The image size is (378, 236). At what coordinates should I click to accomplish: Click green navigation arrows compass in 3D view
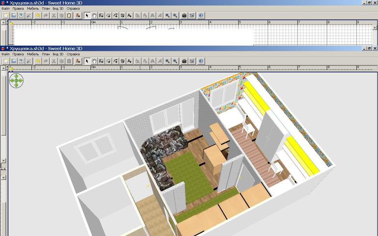[17, 81]
